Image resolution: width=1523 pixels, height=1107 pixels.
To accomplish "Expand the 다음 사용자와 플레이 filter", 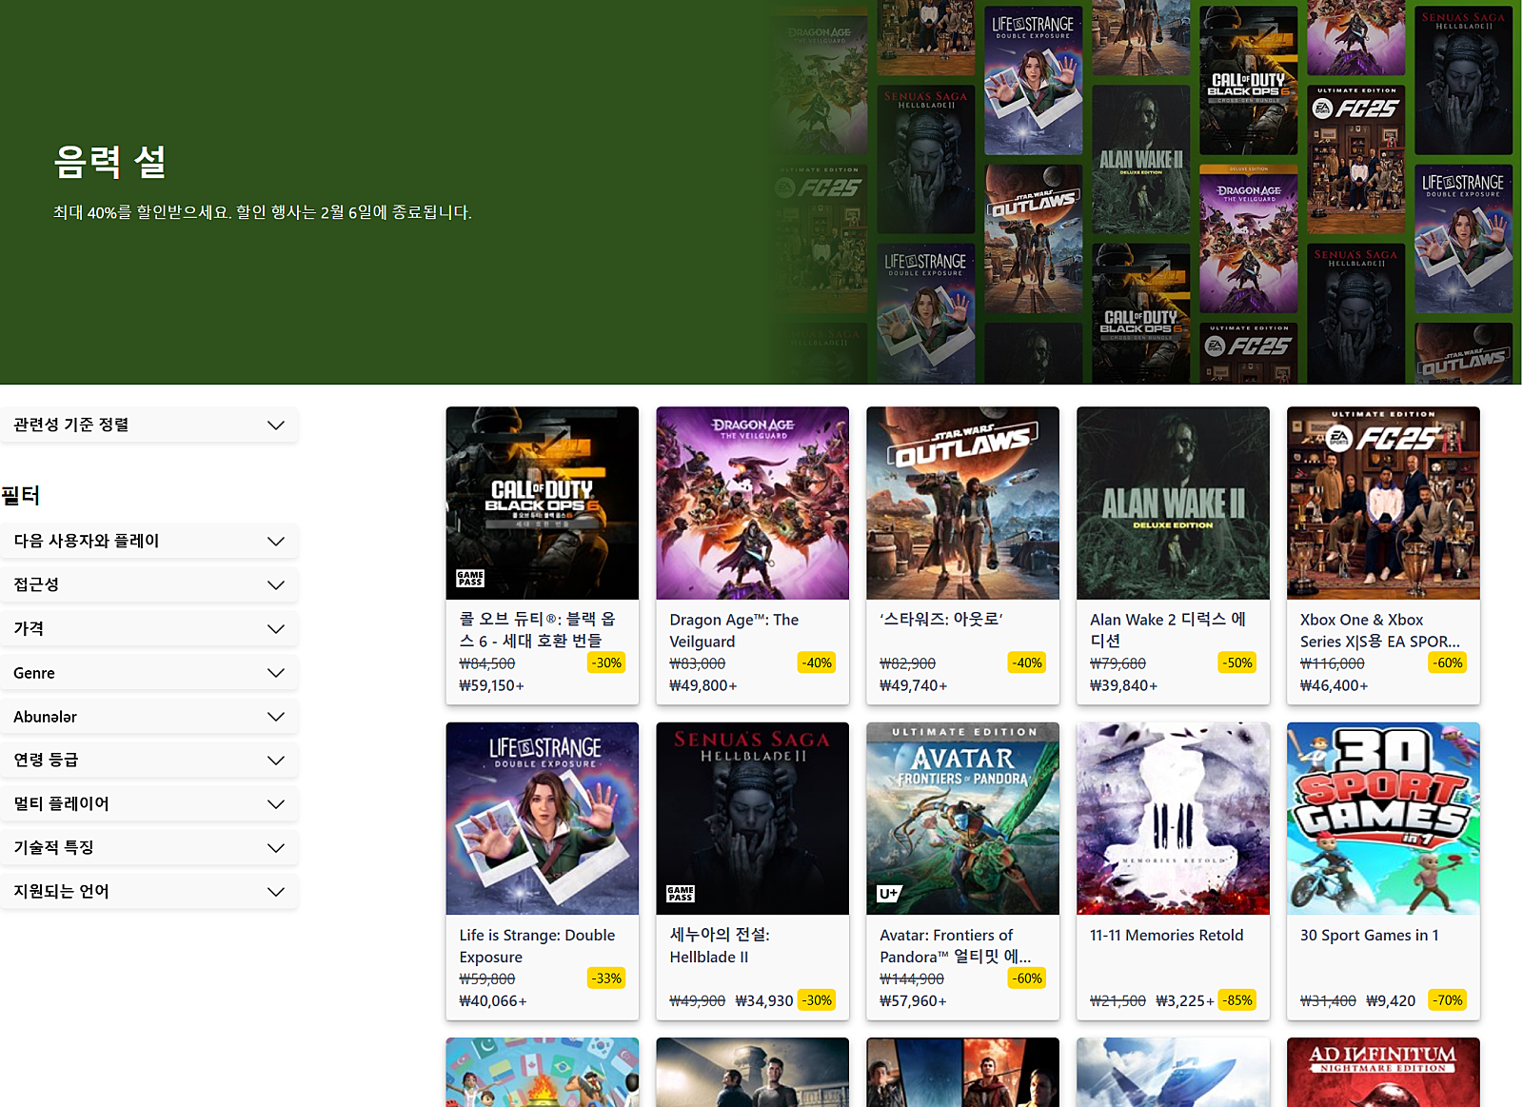I will click(x=149, y=541).
